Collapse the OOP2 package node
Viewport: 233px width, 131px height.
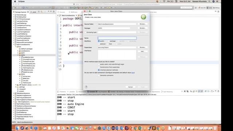18,55
